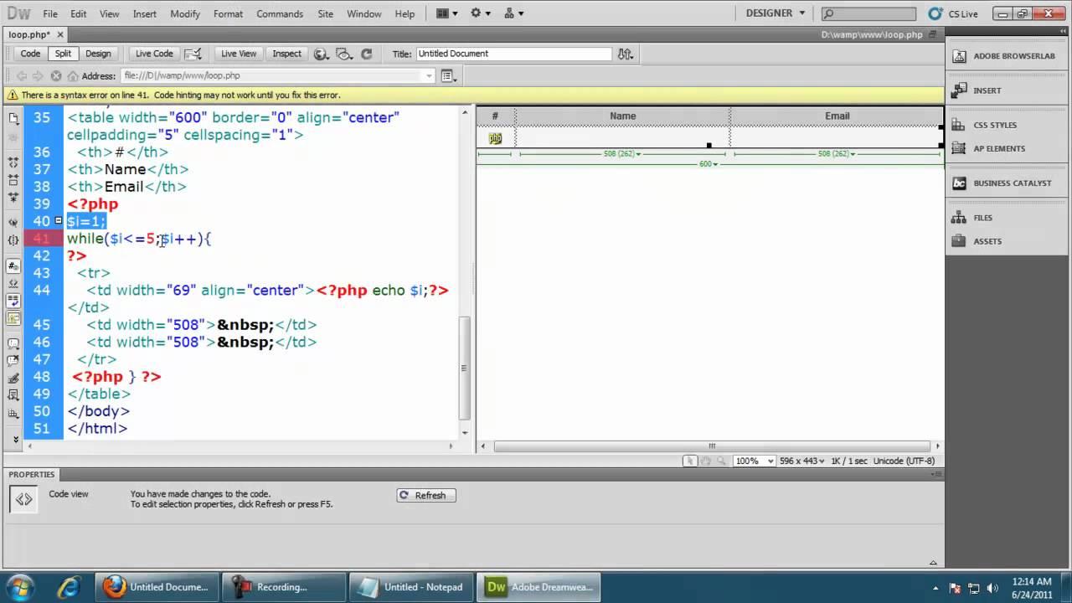Open the zoom level 100% dropdown
The width and height of the screenshot is (1072, 603).
point(754,461)
